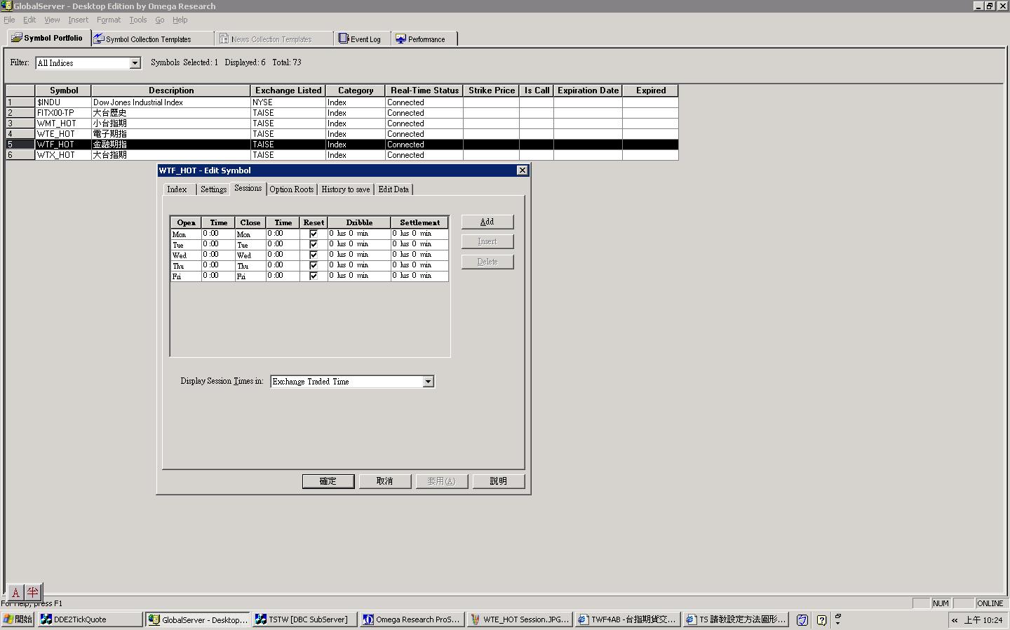The image size is (1010, 630).
Task: Click Symbol Portfolio tab icon
Action: tap(16, 38)
